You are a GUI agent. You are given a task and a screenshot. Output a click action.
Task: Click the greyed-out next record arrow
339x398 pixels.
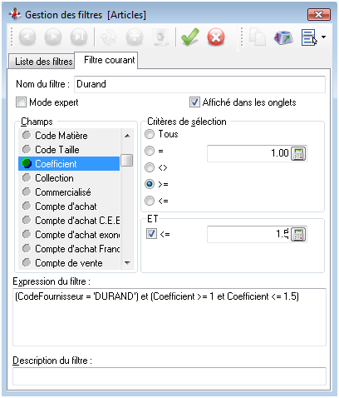click(x=53, y=37)
